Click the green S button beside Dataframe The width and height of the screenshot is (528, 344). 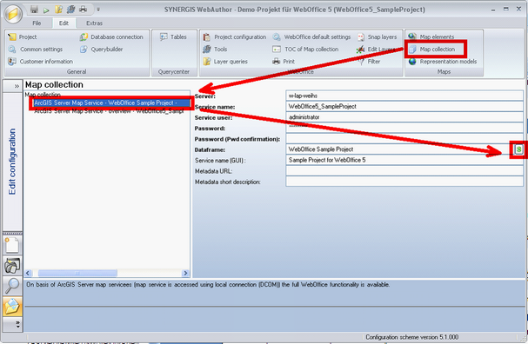point(519,149)
